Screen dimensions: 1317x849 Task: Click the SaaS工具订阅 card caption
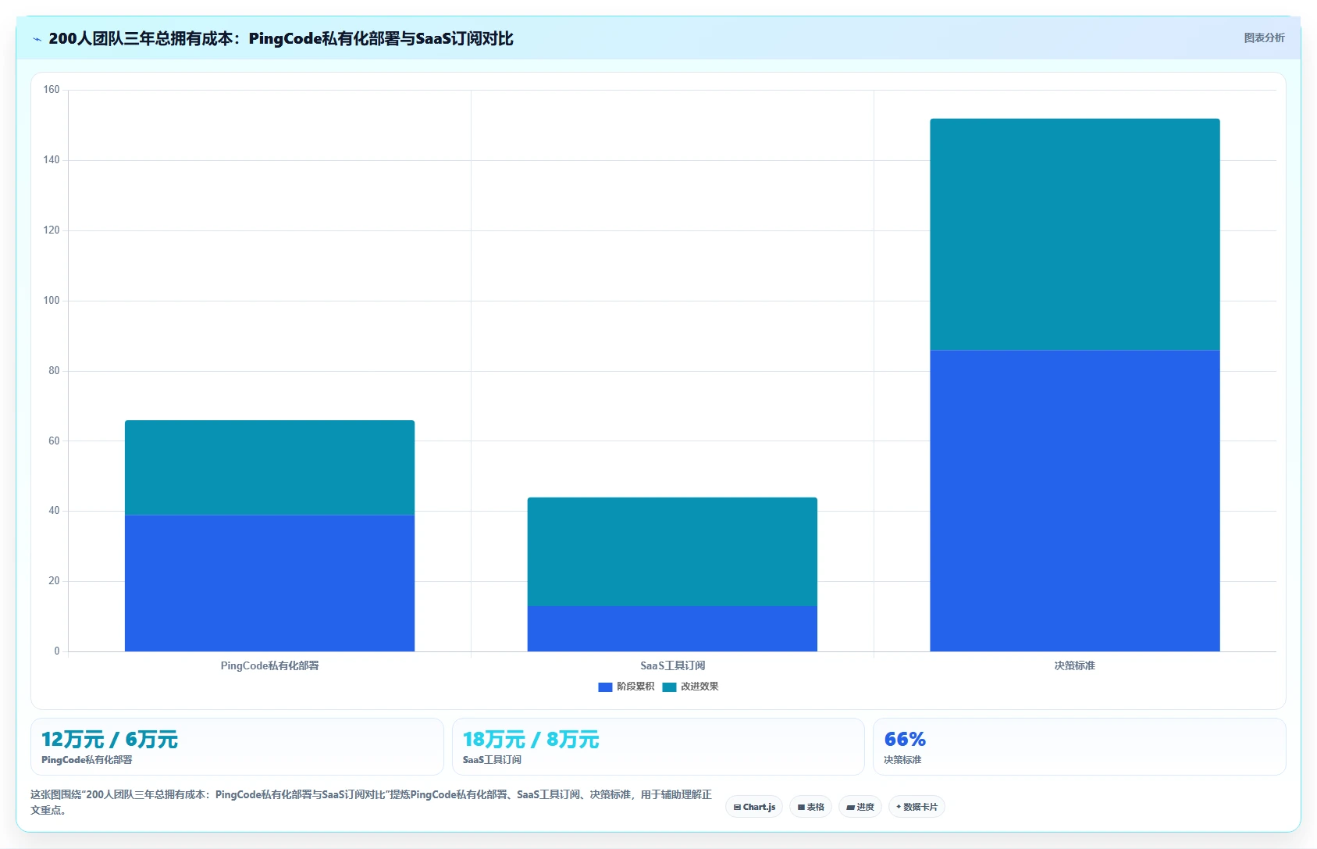point(492,760)
